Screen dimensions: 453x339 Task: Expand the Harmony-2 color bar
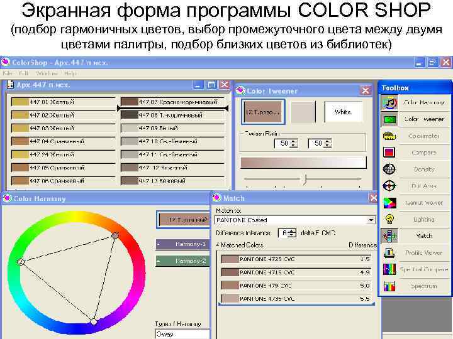point(182,261)
